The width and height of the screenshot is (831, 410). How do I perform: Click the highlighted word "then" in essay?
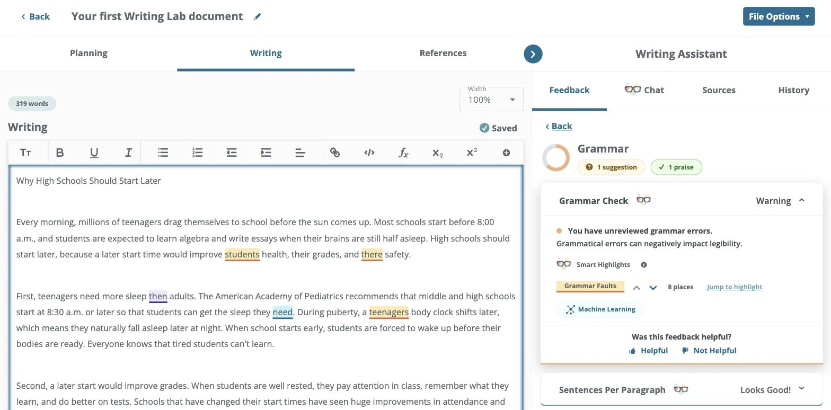click(158, 296)
